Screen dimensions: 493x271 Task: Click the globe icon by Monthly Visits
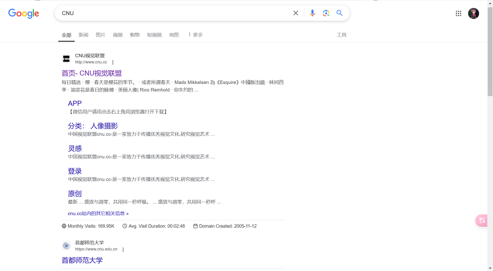click(x=64, y=226)
